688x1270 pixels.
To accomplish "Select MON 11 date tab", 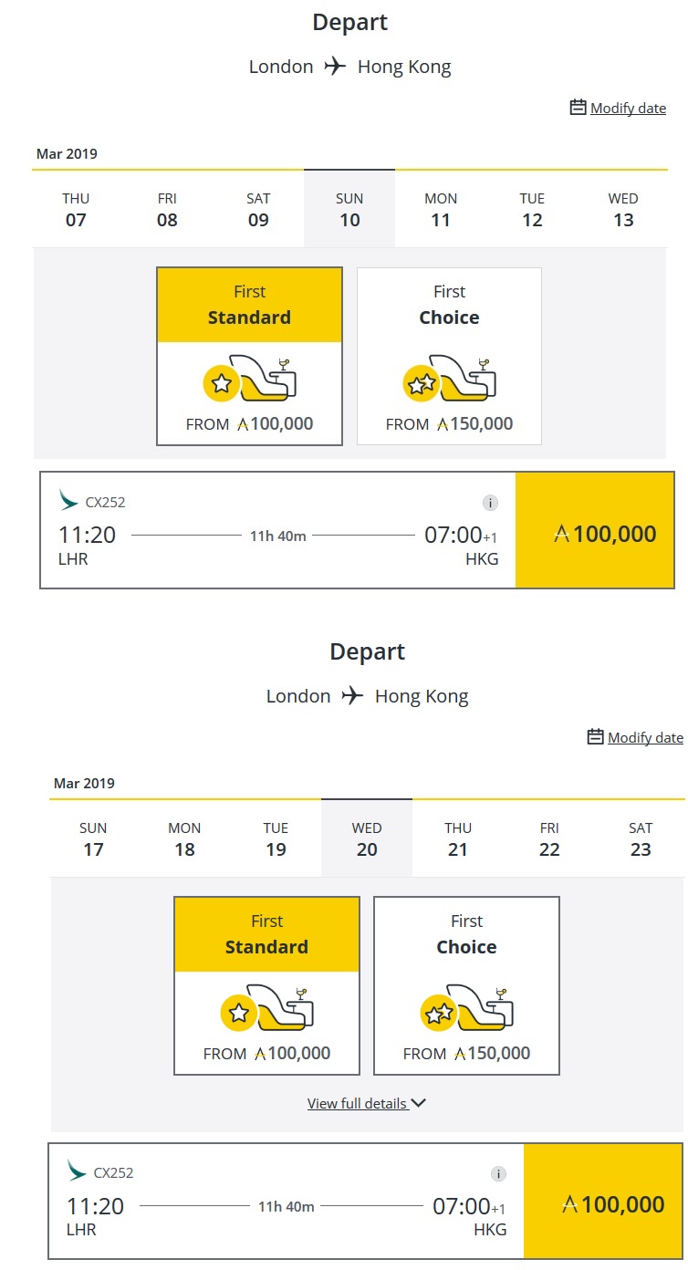I will click(x=441, y=209).
